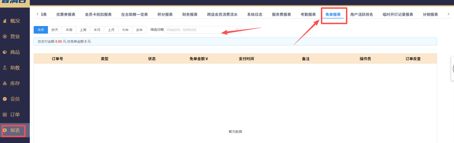Select the 今年 date range
The width and height of the screenshot is (454, 143).
coord(125,30)
